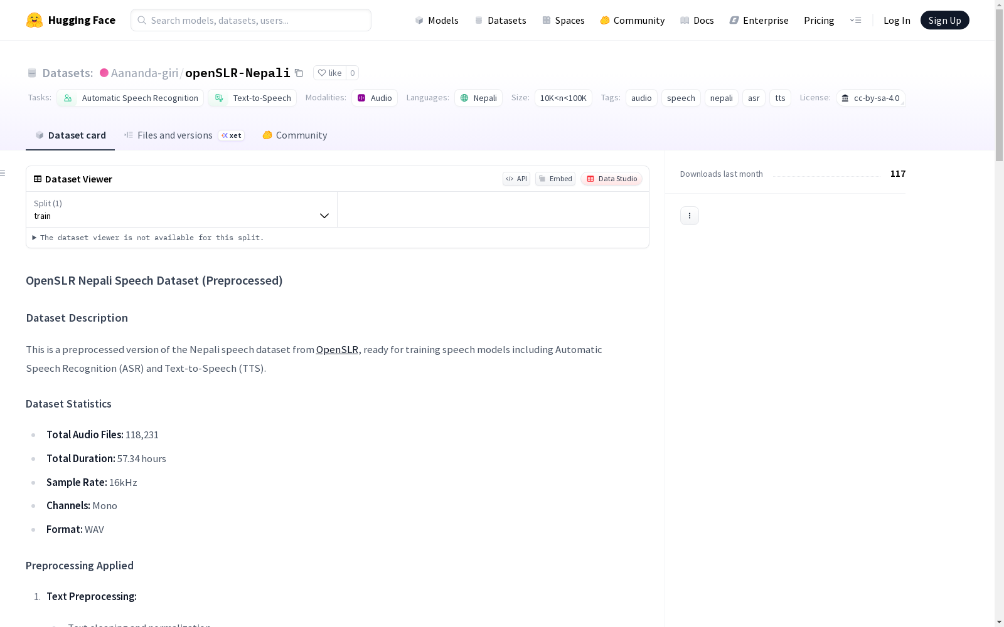Open the cc-by-sa-4.0 license tag
The width and height of the screenshot is (1004, 627).
click(871, 98)
